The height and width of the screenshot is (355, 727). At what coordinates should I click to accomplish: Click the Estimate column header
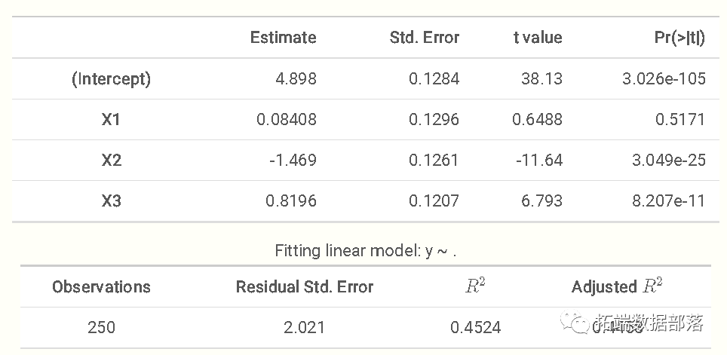click(x=283, y=38)
